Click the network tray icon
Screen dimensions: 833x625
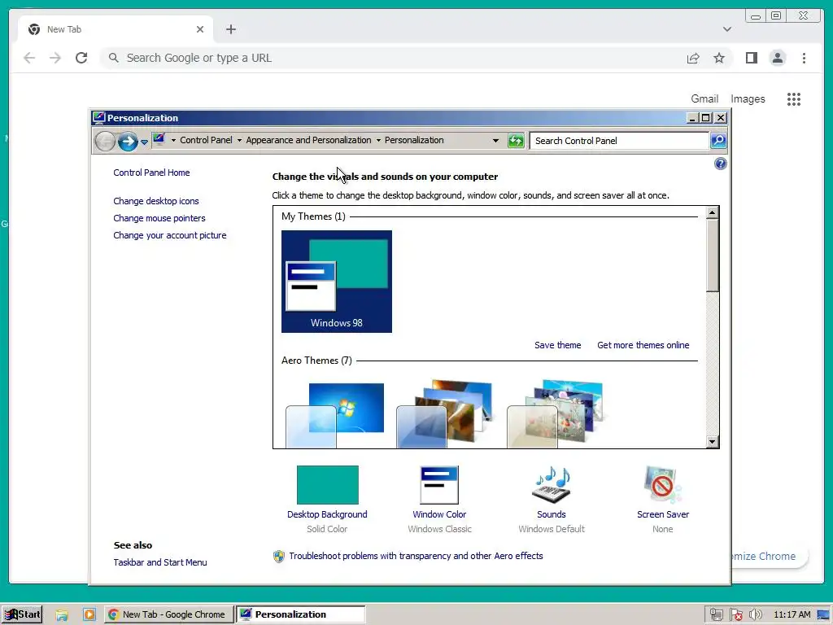(x=716, y=615)
